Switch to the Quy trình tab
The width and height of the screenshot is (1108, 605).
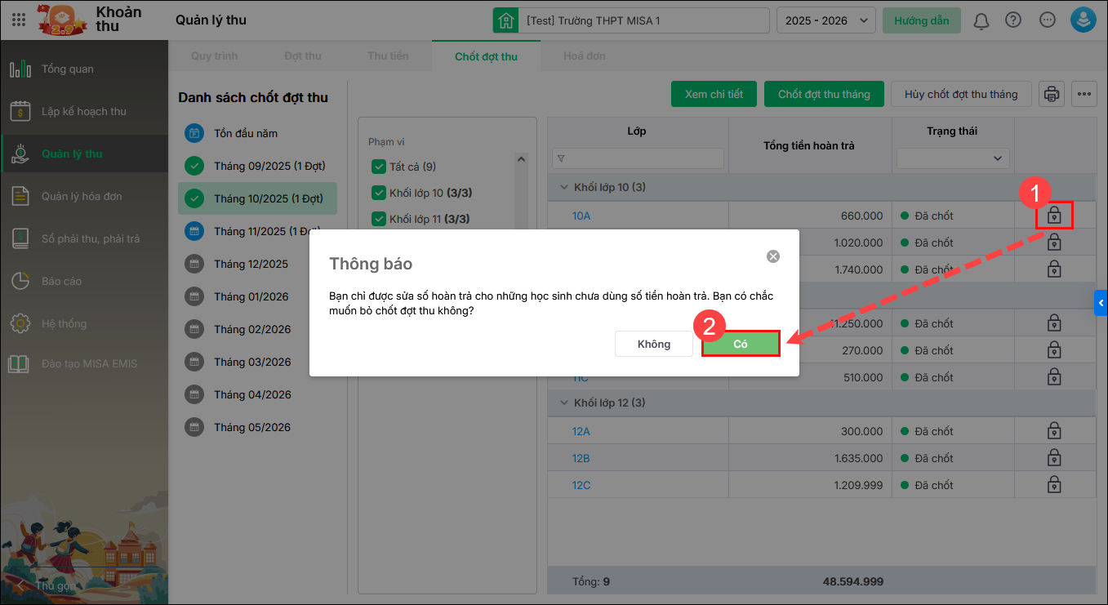(215, 56)
